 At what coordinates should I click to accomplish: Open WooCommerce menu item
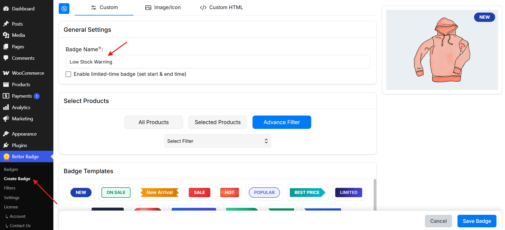point(27,73)
